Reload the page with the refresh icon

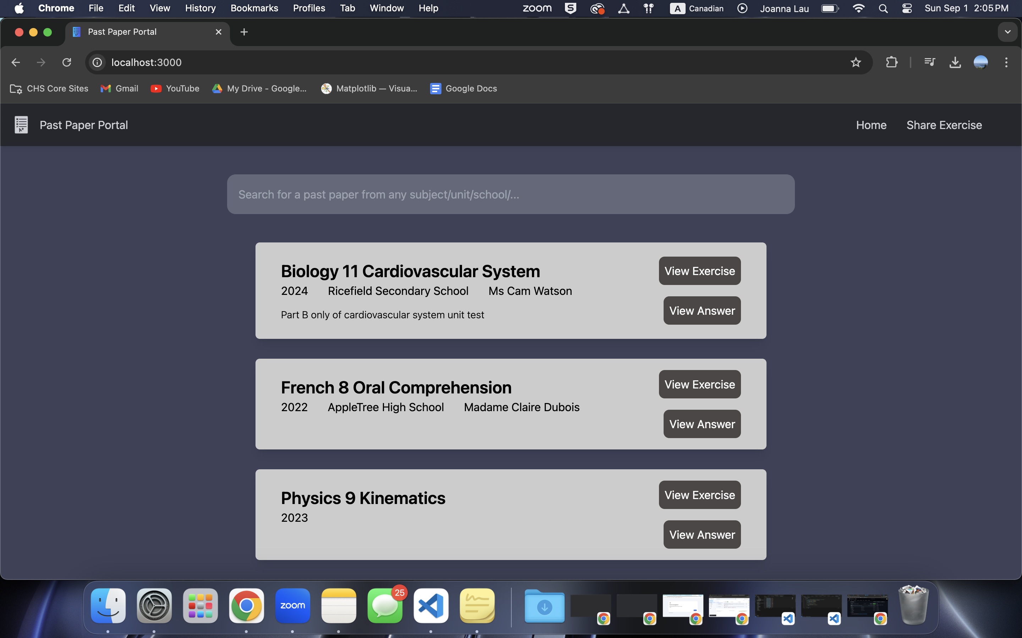coord(67,62)
